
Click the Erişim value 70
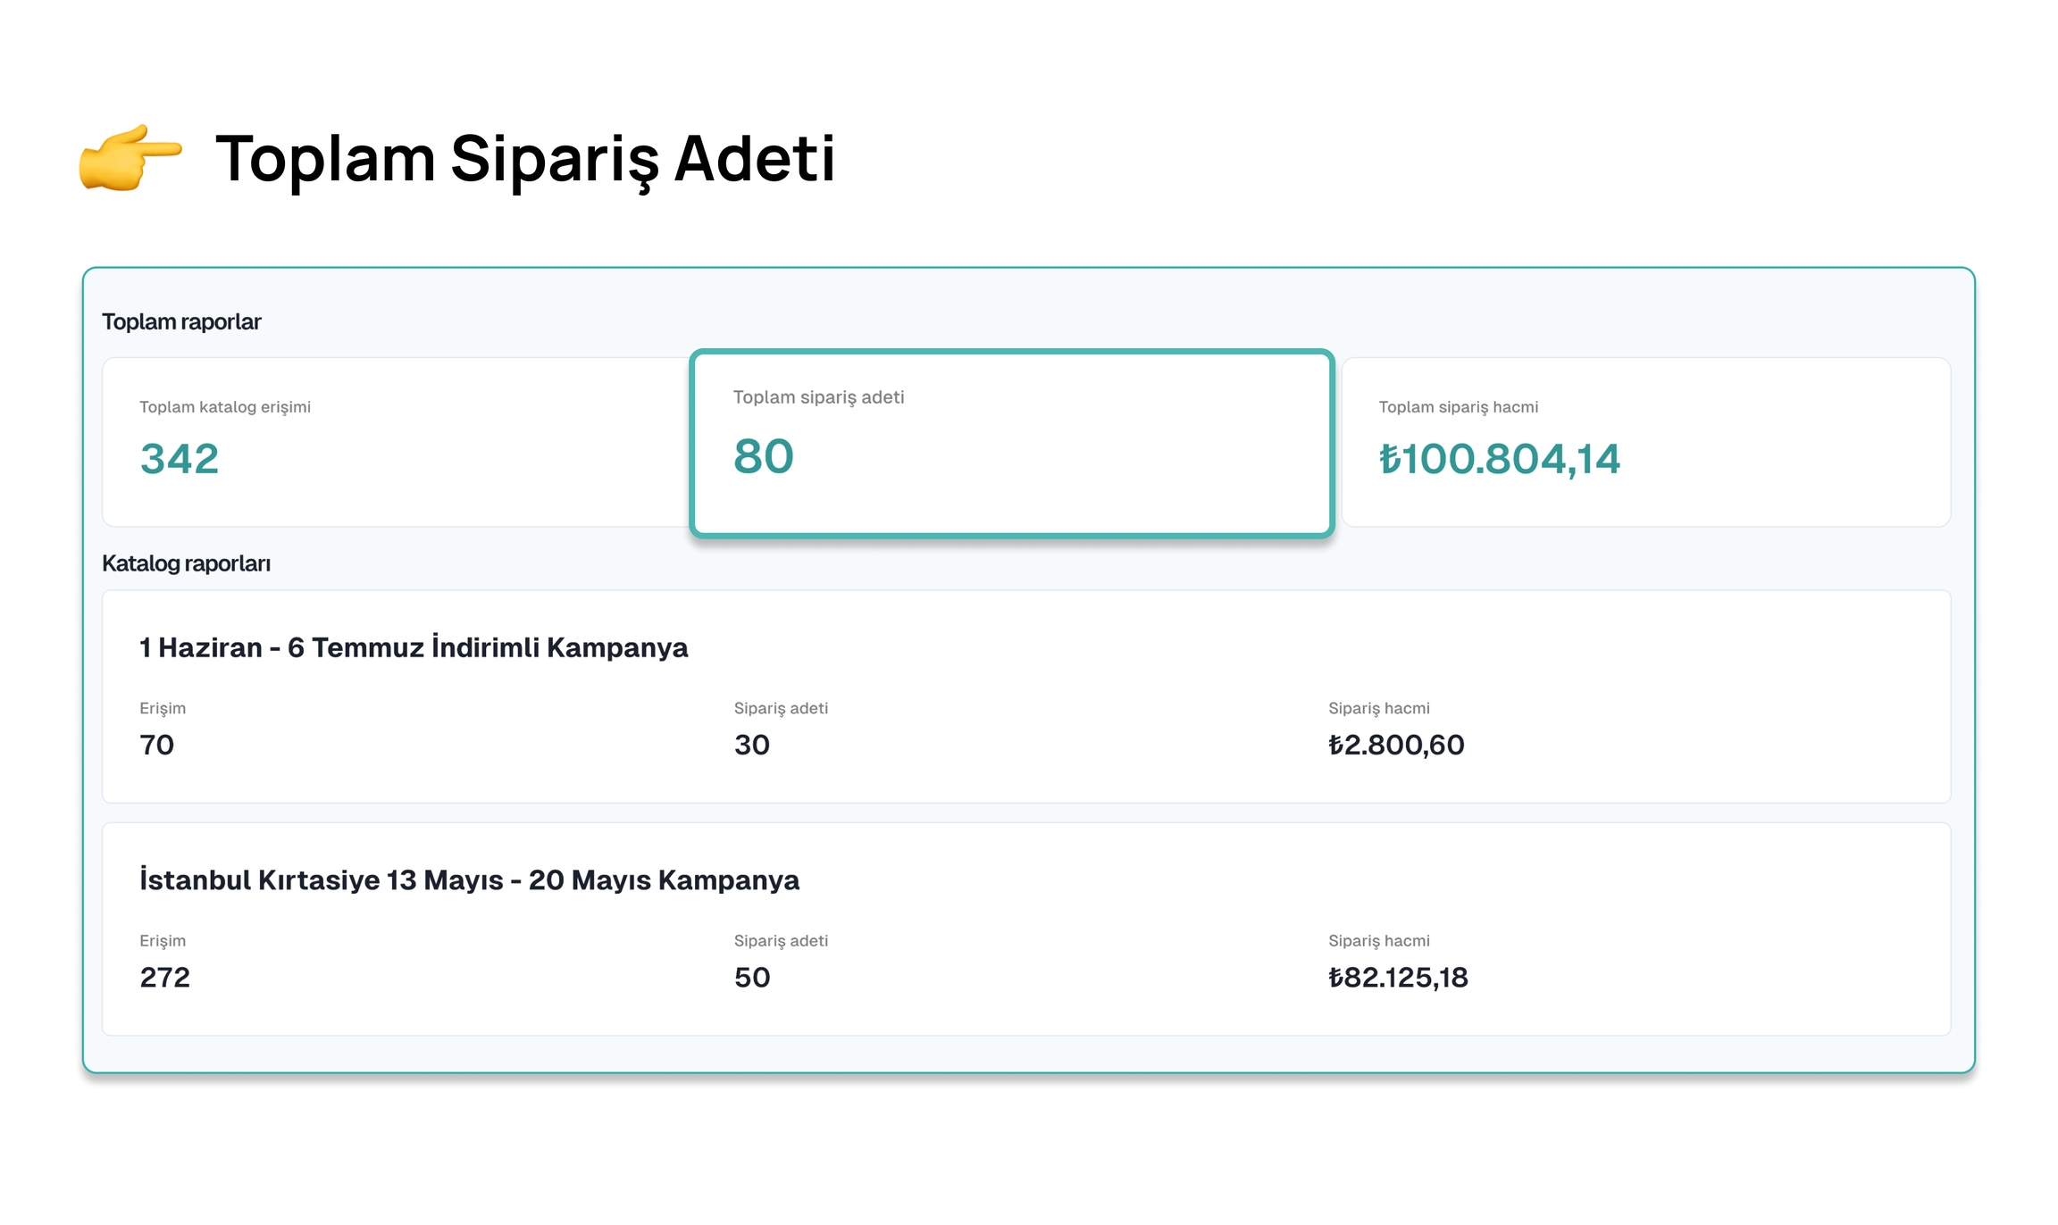pos(157,745)
